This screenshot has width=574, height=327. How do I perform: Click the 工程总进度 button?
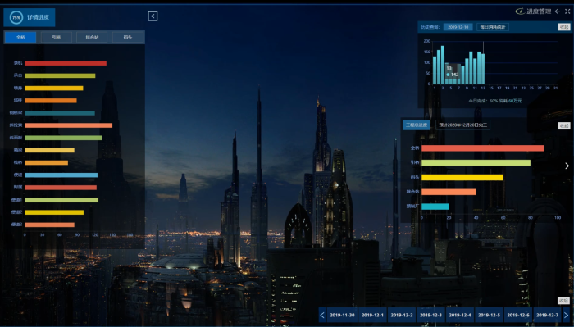coord(417,125)
